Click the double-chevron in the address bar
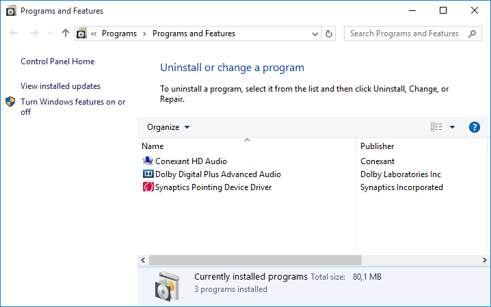Image resolution: width=491 pixels, height=307 pixels. pyautogui.click(x=94, y=34)
